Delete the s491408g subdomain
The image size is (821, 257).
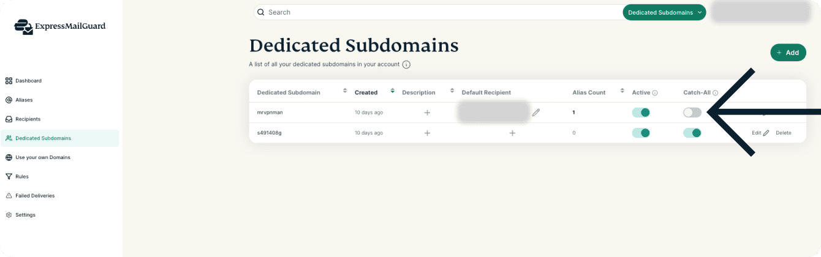pyautogui.click(x=784, y=133)
